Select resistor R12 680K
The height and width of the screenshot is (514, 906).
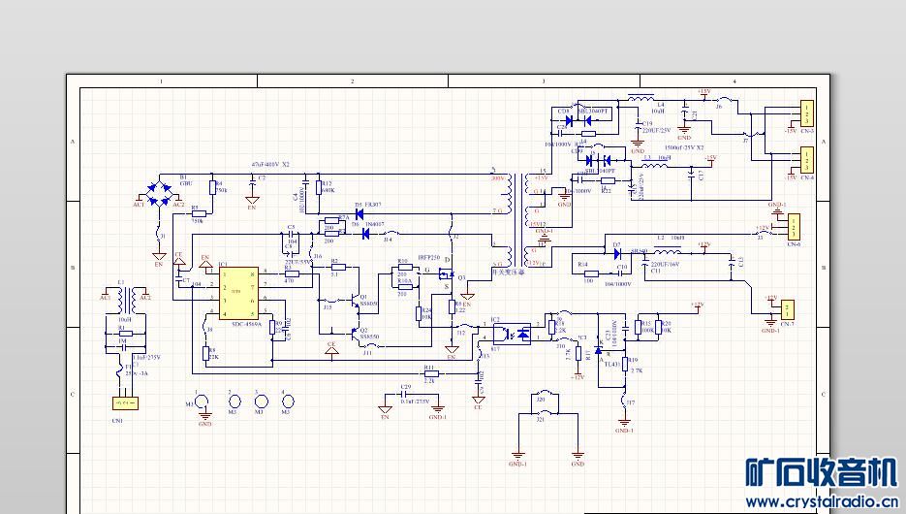(x=319, y=187)
